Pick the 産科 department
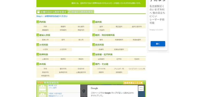The width and height of the screenshot is (205, 97). coord(63,40)
